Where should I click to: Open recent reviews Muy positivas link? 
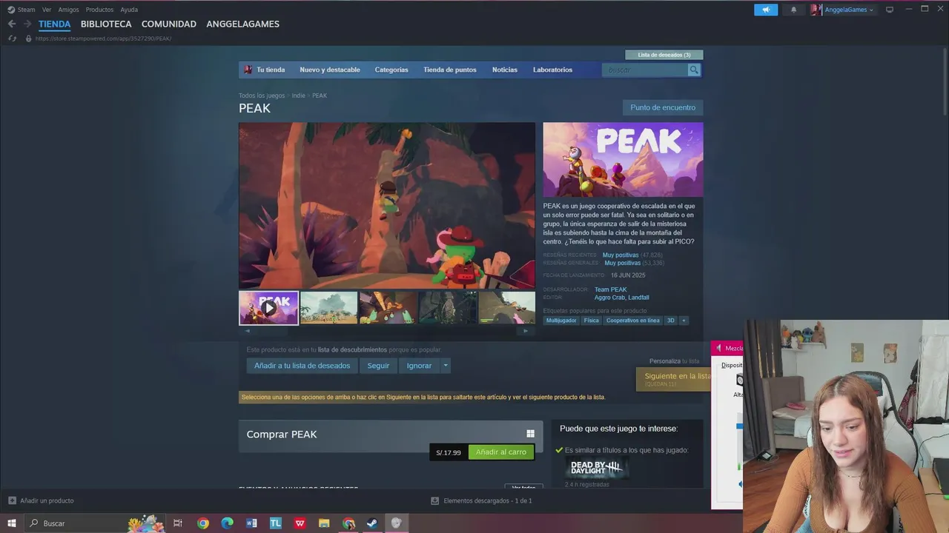coord(621,255)
